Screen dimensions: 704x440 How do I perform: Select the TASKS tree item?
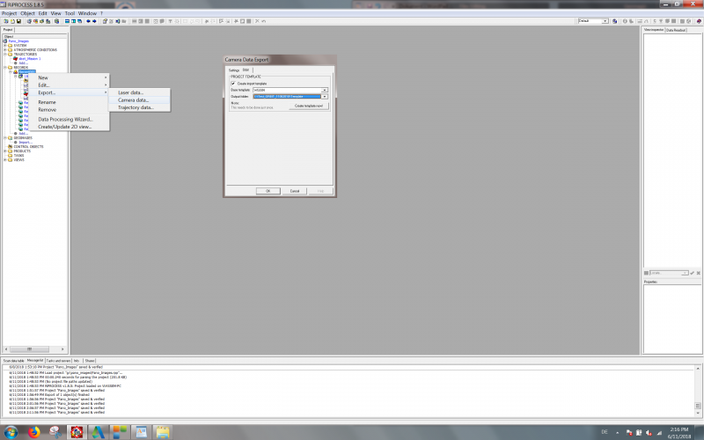coord(18,156)
